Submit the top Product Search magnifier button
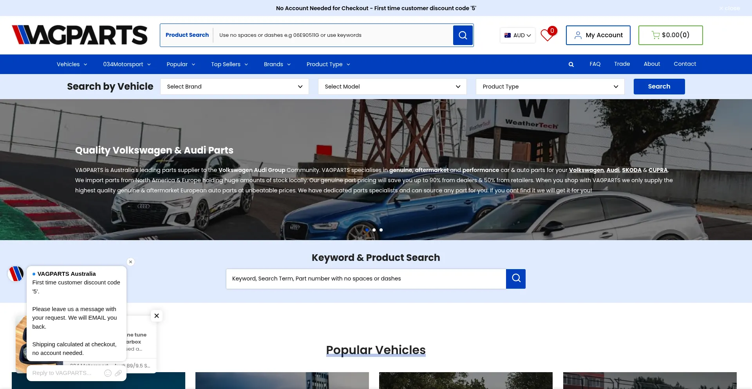Screen dimensions: 752x389 463,35
